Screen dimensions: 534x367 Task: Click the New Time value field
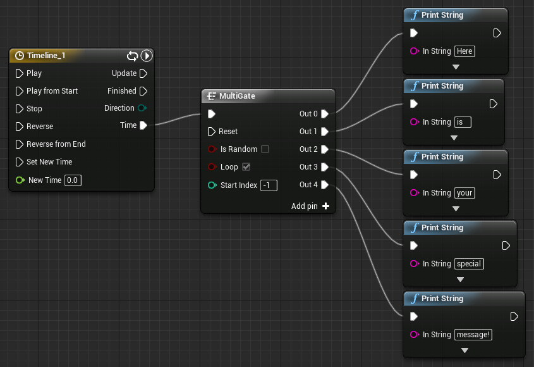pyautogui.click(x=73, y=180)
